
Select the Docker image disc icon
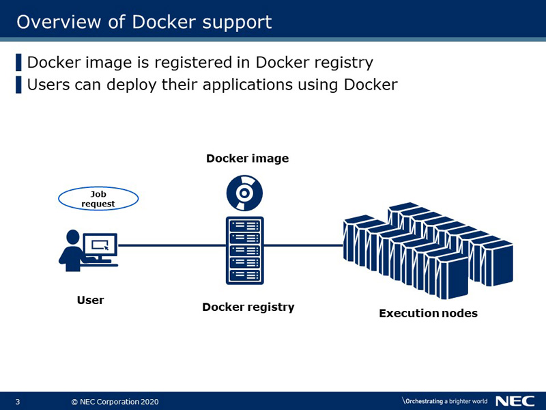[244, 193]
